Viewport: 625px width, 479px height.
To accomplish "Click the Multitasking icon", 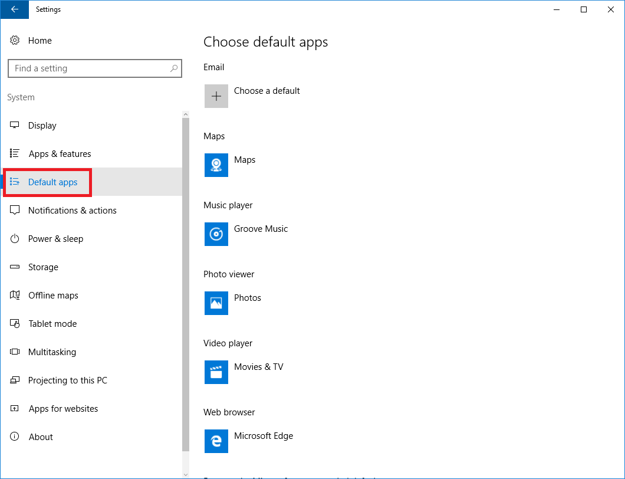I will [15, 352].
